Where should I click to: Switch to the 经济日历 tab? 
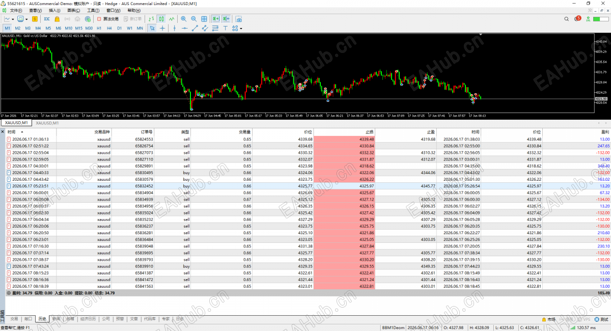tap(88, 319)
